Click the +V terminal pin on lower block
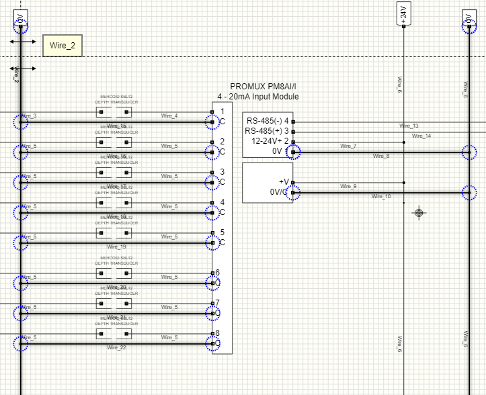The image size is (486, 395). [x=294, y=182]
